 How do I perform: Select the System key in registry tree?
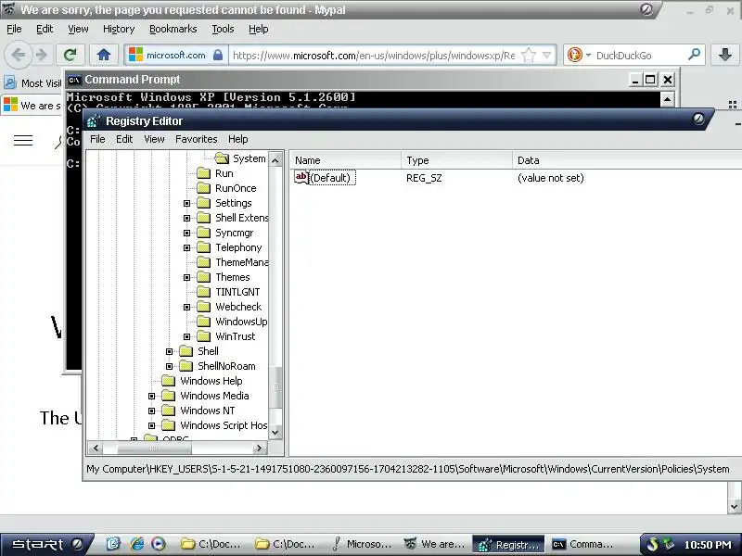point(240,158)
